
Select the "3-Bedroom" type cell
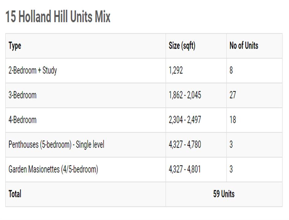tap(22, 95)
